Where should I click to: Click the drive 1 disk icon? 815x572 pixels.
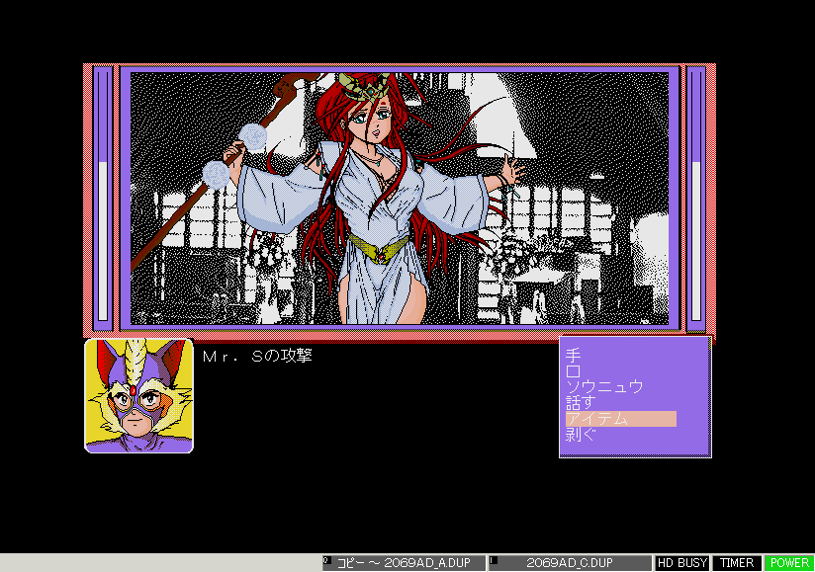(494, 562)
